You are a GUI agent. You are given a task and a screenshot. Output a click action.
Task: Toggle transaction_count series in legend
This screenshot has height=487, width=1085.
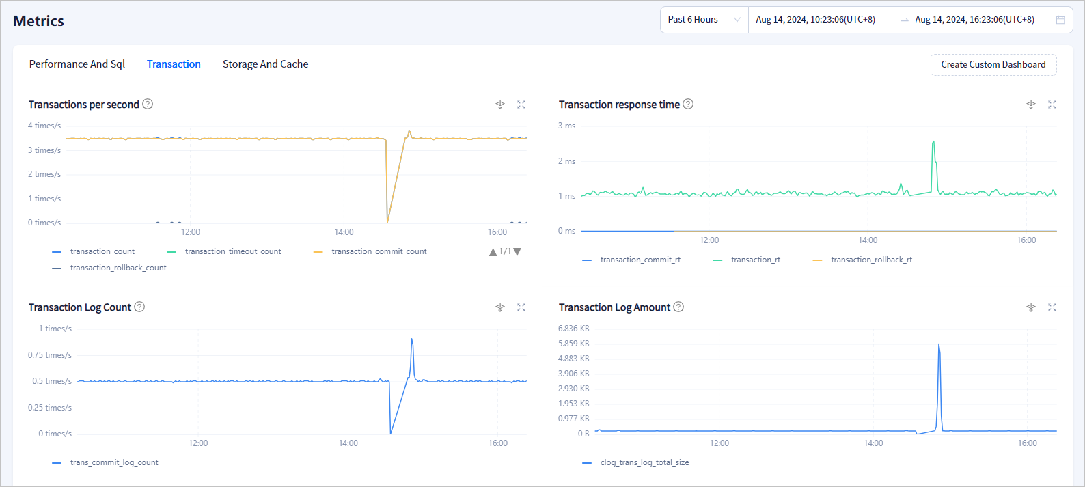click(x=102, y=252)
